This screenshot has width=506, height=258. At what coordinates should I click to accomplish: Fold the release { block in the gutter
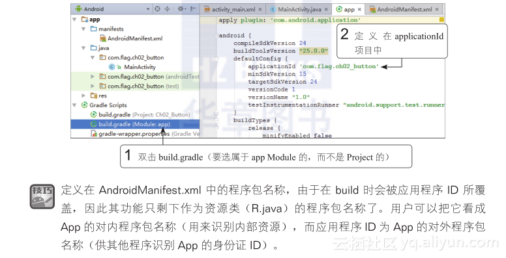tap(216, 128)
